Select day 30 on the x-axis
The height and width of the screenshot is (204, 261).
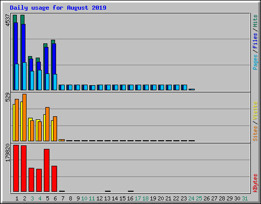tap(237, 198)
